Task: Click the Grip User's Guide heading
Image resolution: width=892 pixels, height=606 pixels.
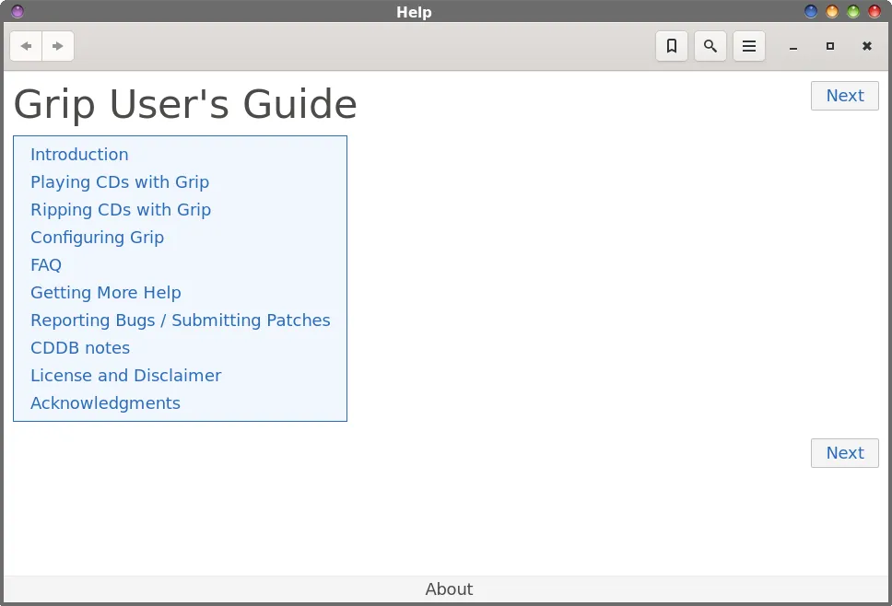Action: (185, 105)
